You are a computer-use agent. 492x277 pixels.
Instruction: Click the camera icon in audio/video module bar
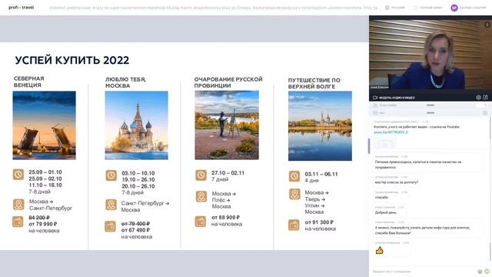[375, 98]
